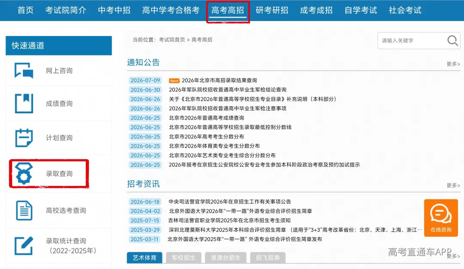Select 高考高招 navigation item
Viewport: 464px width, 269px height.
click(228, 10)
